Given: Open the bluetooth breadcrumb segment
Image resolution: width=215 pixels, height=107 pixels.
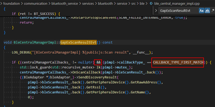Looking at the screenshot, I should click(x=105, y=4).
